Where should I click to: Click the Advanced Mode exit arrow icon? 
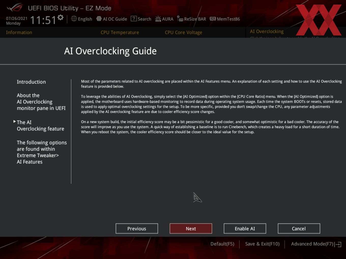[338, 244]
